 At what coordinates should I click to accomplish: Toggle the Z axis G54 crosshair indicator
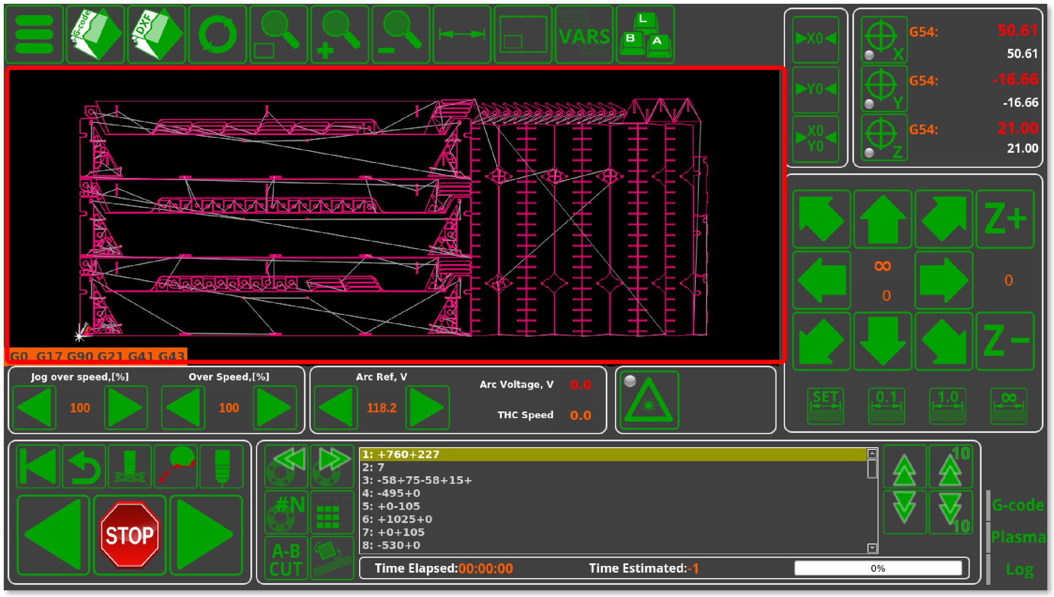884,137
